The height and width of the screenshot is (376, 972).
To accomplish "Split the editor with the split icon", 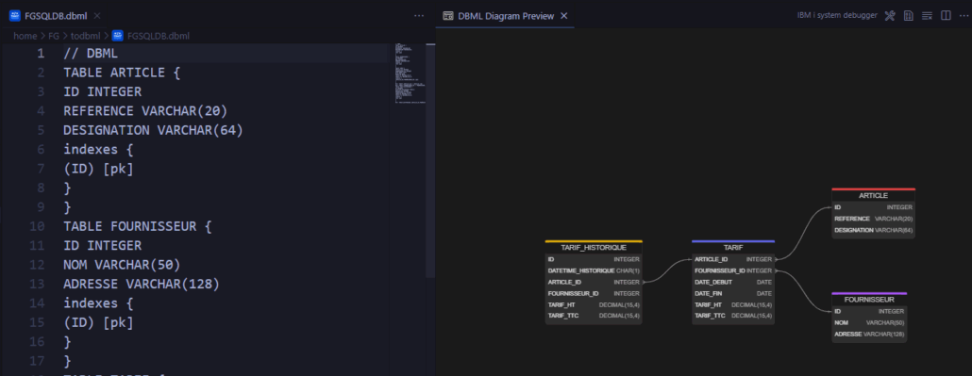I will (x=946, y=15).
